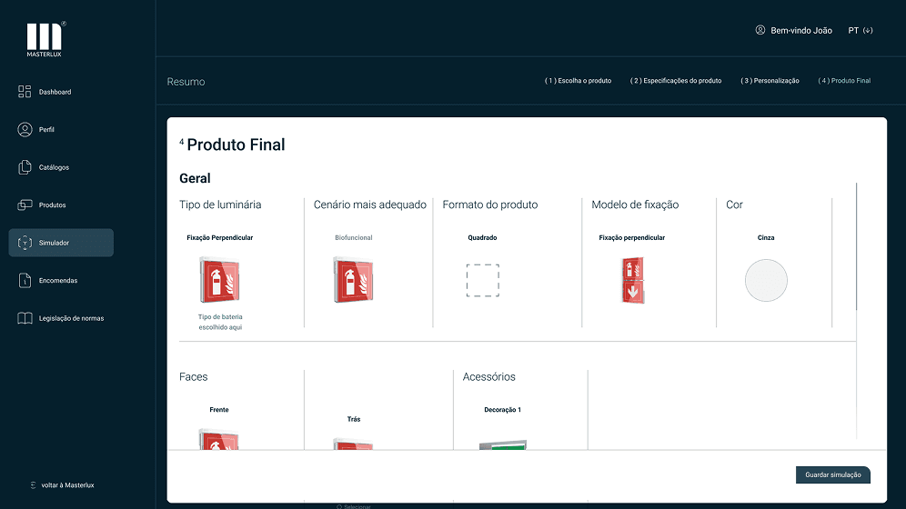Viewport: 906px width, 509px height.
Task: Click the Quadrado label
Action: pyautogui.click(x=482, y=238)
